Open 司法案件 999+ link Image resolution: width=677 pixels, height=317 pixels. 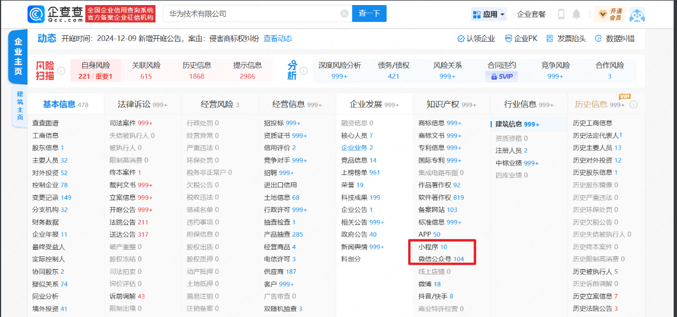click(x=131, y=123)
